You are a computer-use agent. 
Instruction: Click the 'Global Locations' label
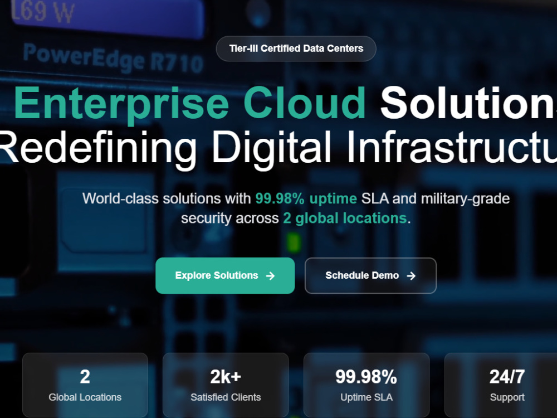coord(85,397)
